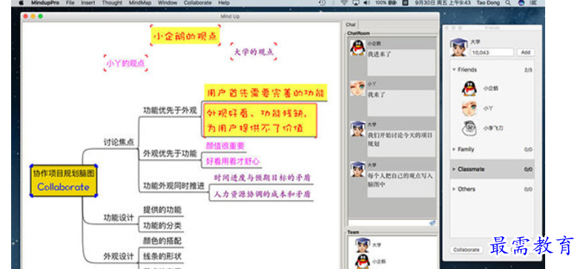Image resolution: width=580 pixels, height=269 pixels.
Task: Click the AirPlay display icon
Action: coord(355,2)
